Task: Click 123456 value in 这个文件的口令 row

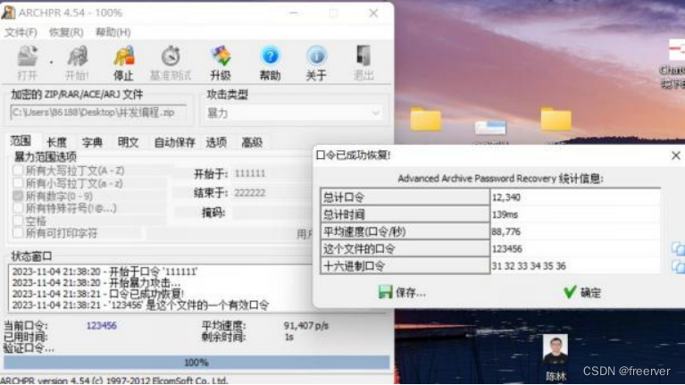Action: [506, 249]
